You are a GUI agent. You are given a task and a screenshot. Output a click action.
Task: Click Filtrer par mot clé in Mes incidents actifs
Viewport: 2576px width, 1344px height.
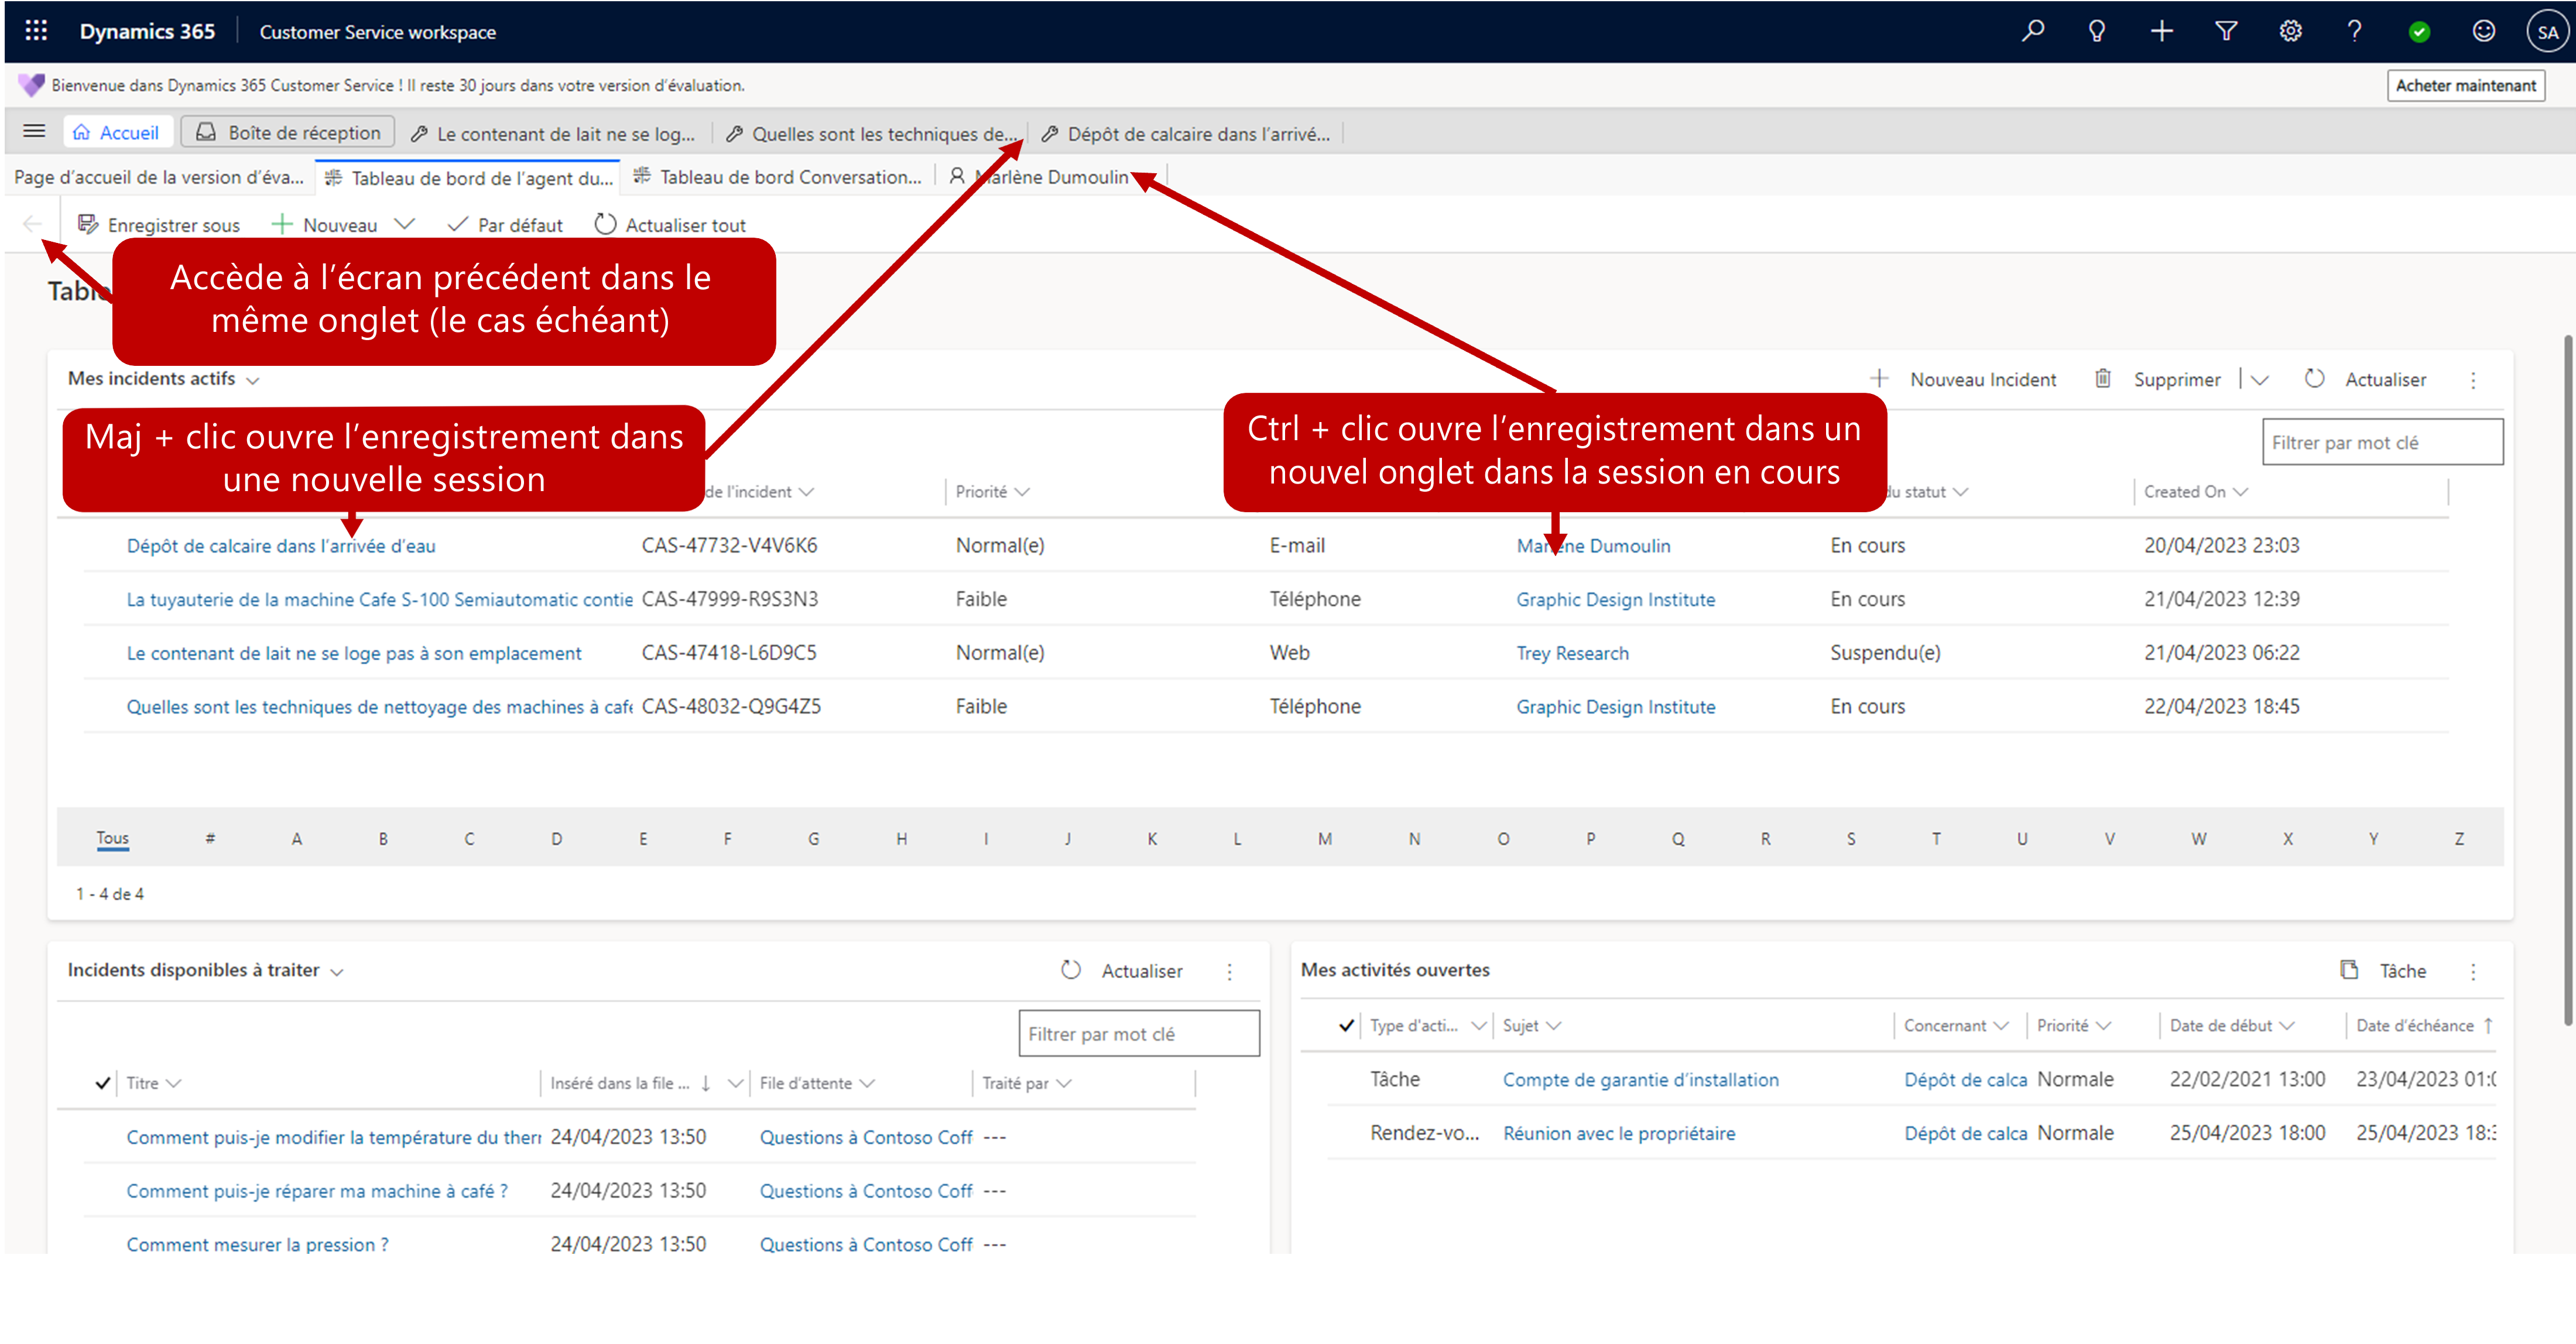click(x=2382, y=442)
